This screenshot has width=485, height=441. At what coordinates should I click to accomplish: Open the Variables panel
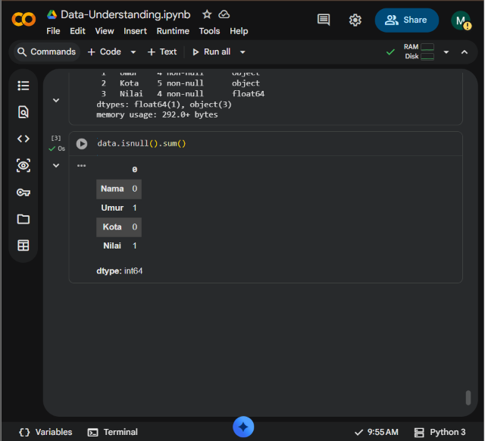click(x=45, y=432)
